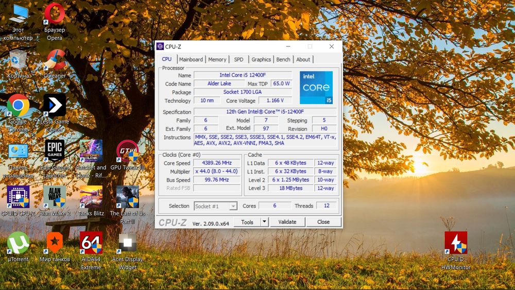Click the Level 2 10-way associativity cell

pos(325,180)
